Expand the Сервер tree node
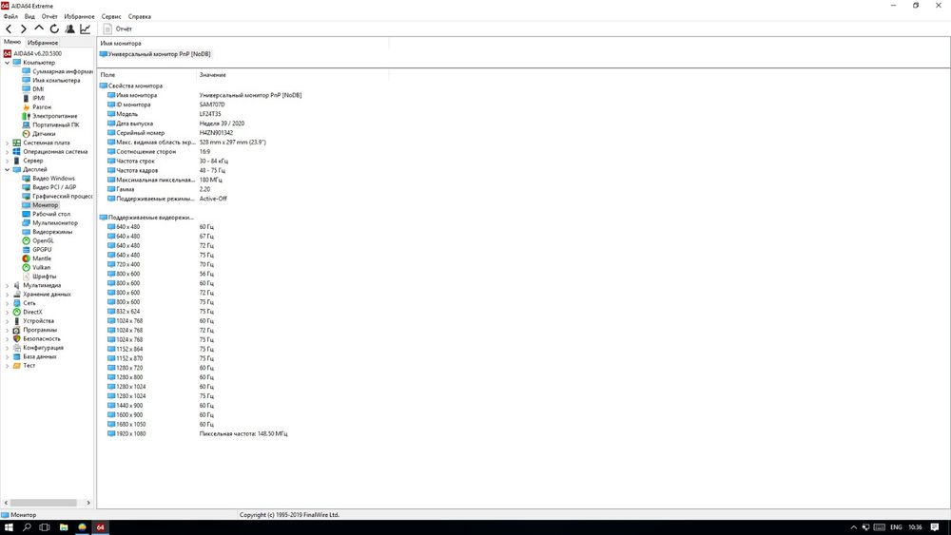 pyautogui.click(x=8, y=161)
